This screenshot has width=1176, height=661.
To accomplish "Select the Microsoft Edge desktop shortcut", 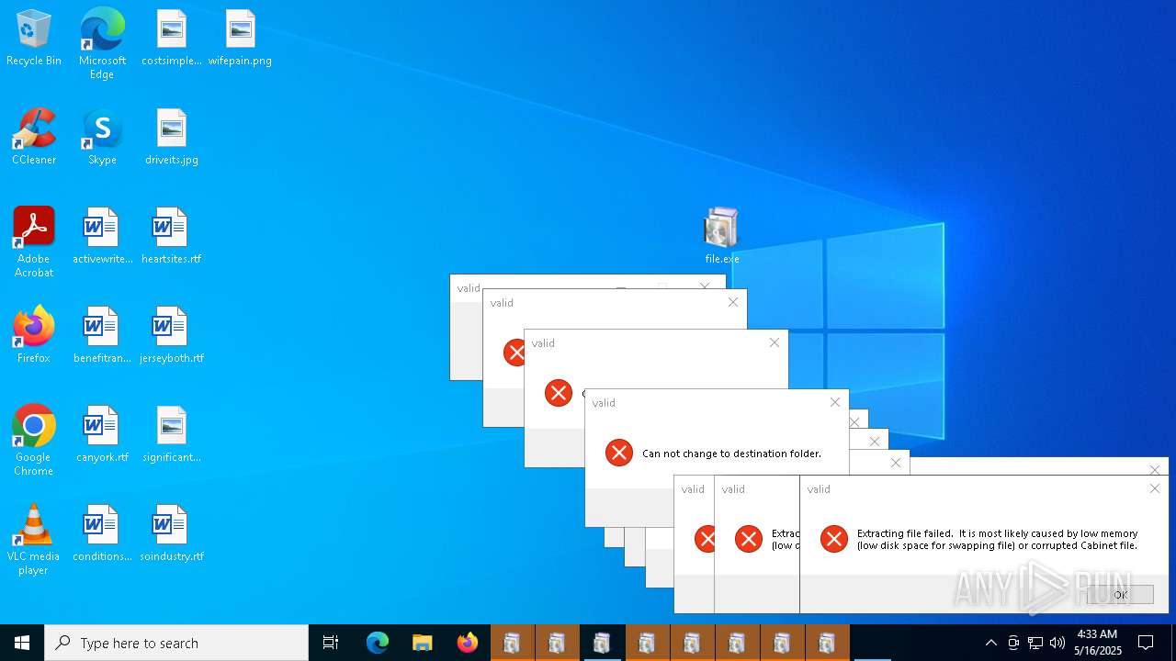I will tap(102, 44).
